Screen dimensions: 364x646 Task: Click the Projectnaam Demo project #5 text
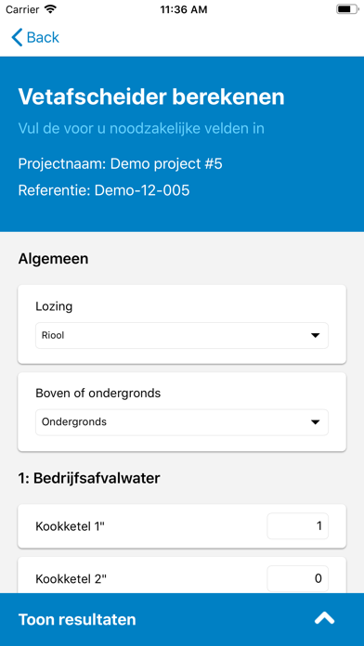click(121, 164)
